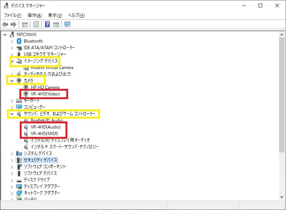Click the ディスプレイ アダプター icon
Screen dimensions: 286x210
pyautogui.click(x=19, y=187)
